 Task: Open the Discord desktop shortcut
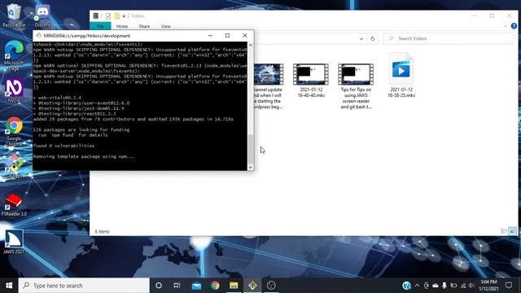[42, 15]
